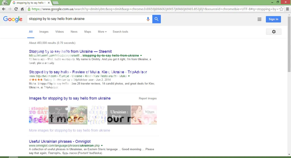291x158 pixels.
Task: Expand cached options arrow for Steemit result
Action: [x=141, y=56]
